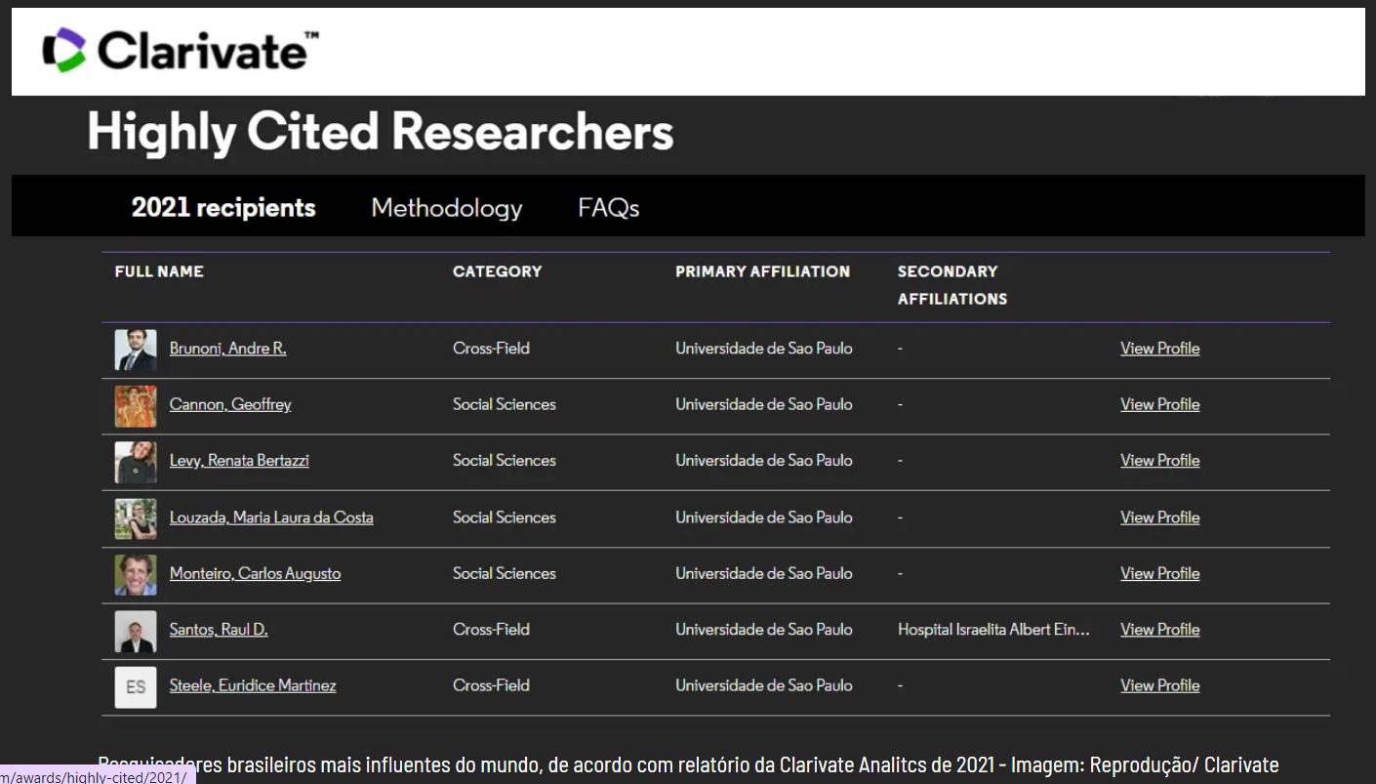Screen dimensions: 1376x784
Task: Click Carlos Augusto Monteiro's profile photo
Action: [x=136, y=575]
